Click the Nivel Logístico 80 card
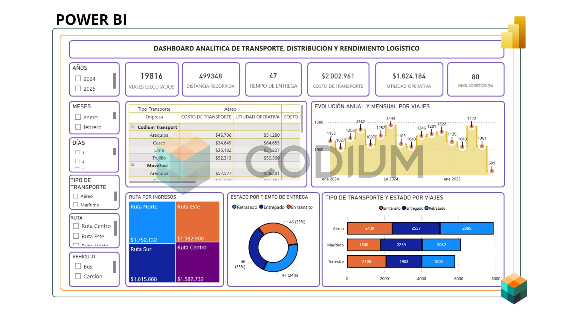The width and height of the screenshot is (574, 323). tap(476, 80)
